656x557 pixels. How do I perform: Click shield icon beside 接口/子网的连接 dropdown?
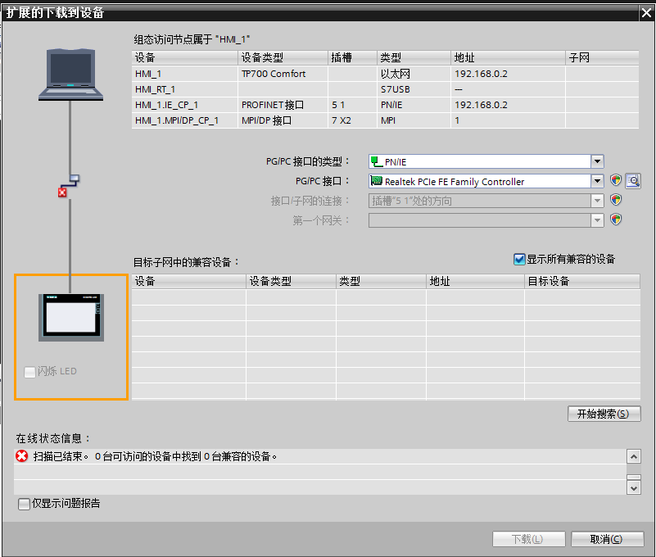click(617, 200)
